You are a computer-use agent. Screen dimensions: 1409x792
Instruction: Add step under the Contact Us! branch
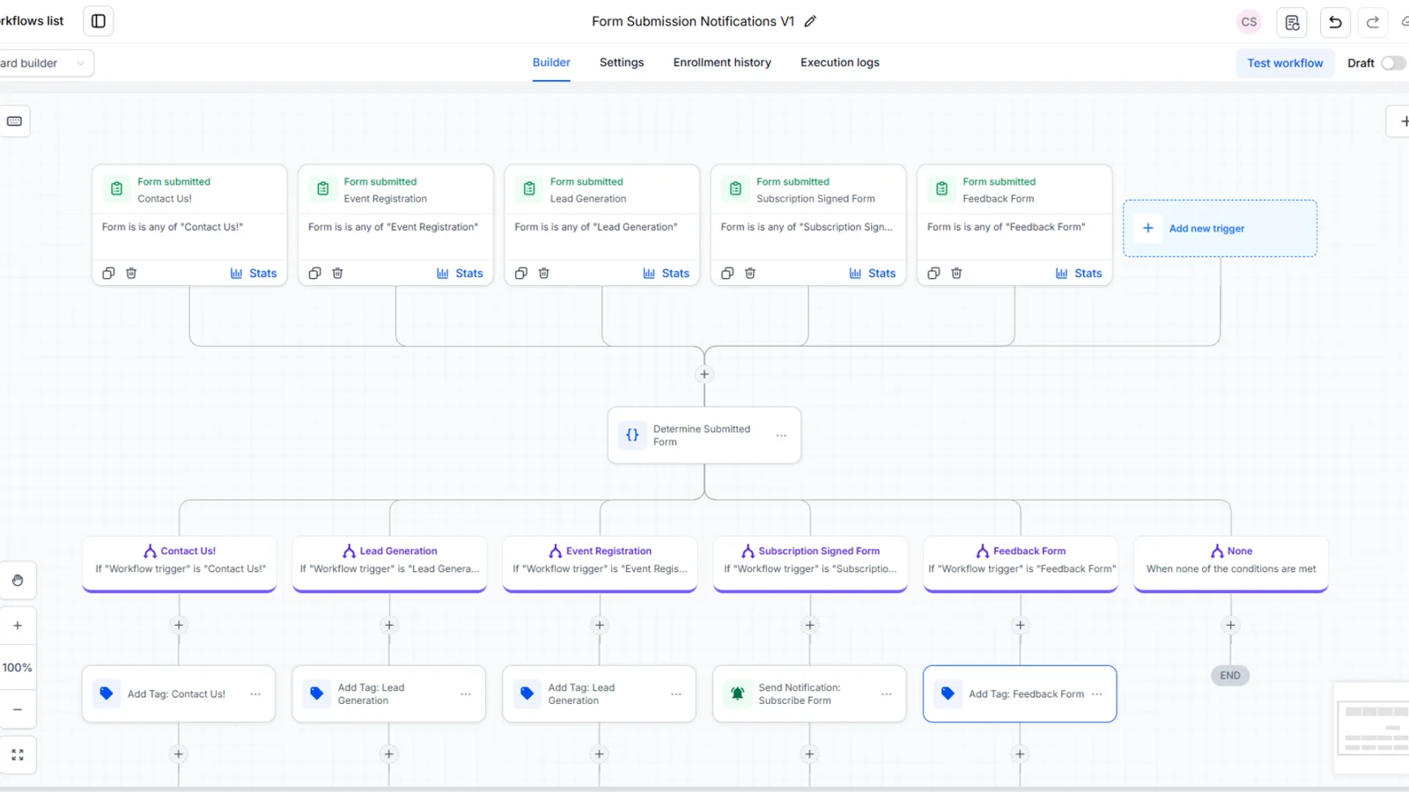coord(179,625)
